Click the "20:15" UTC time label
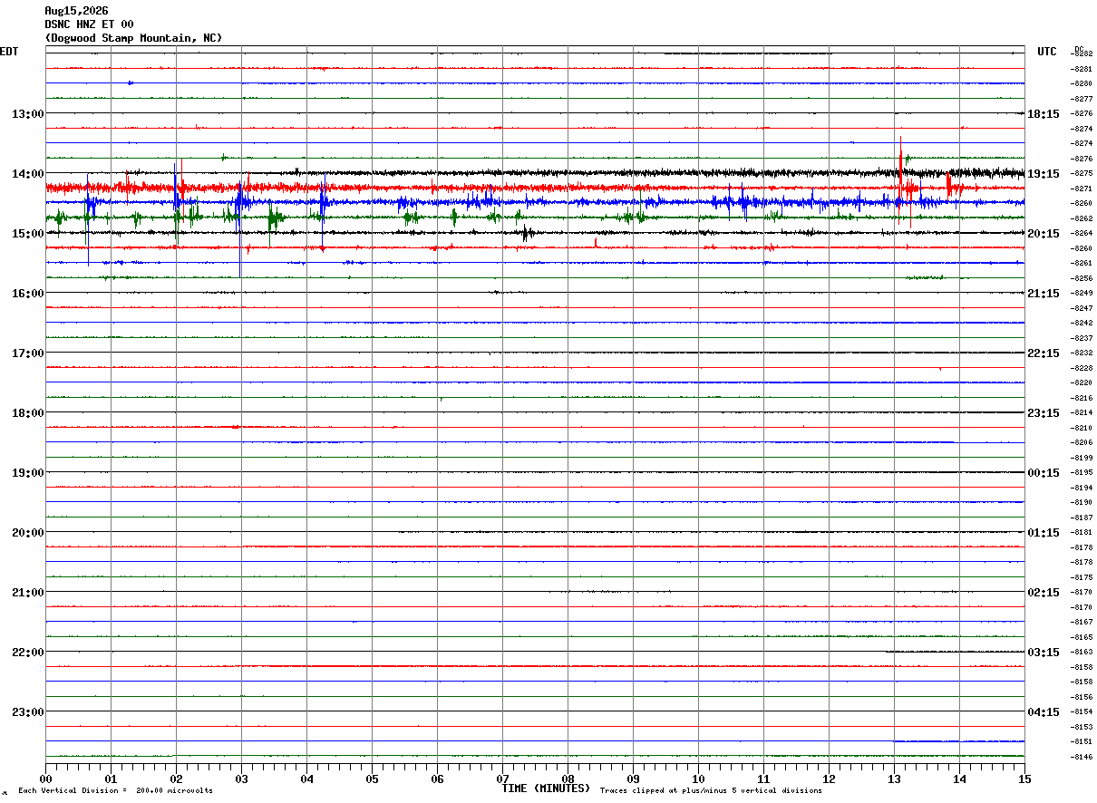This screenshot has width=1097, height=803. point(1044,234)
